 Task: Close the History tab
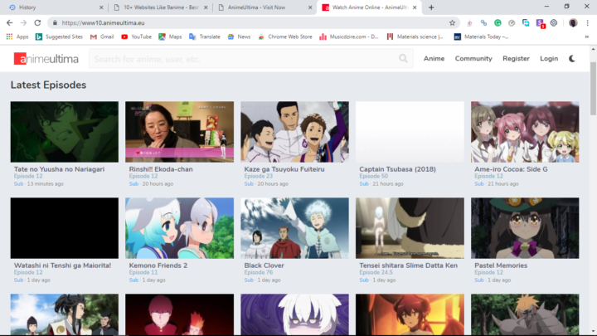tap(101, 7)
